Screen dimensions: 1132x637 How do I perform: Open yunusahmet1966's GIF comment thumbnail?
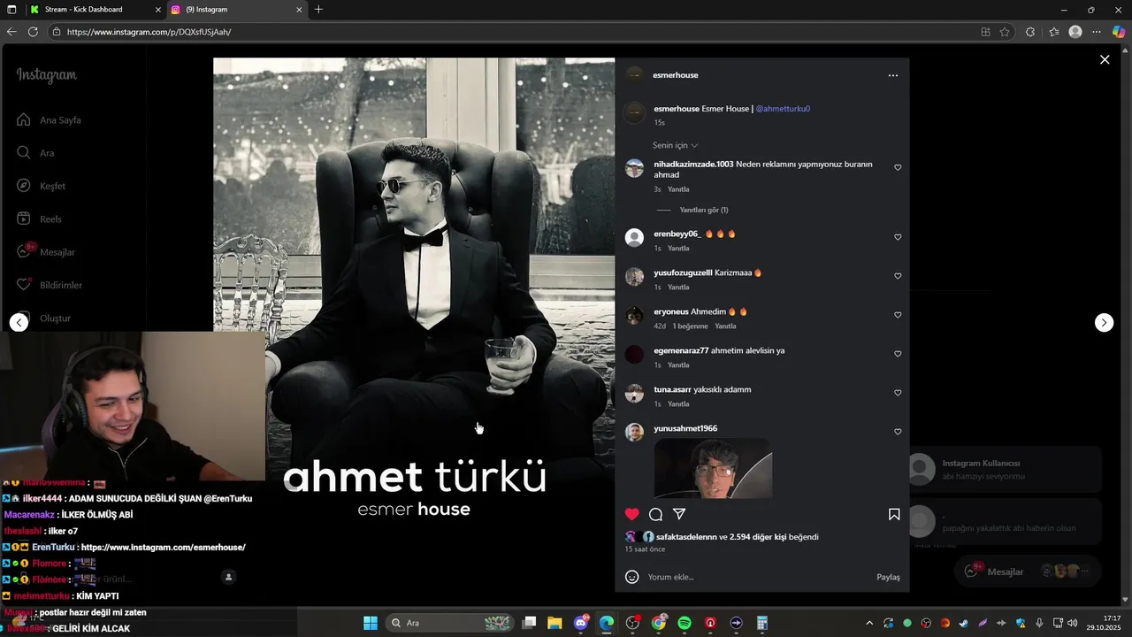click(713, 468)
